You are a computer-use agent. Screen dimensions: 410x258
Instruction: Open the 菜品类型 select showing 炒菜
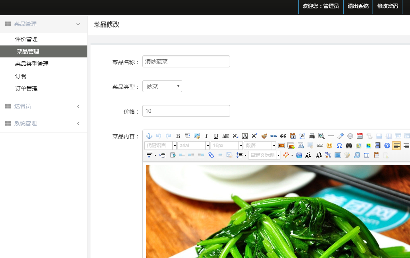point(162,86)
